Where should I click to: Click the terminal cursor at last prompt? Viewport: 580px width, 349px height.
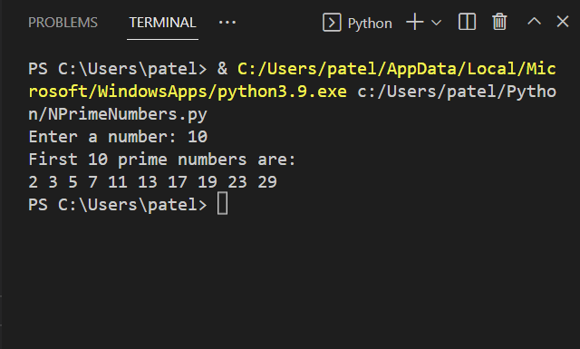[222, 204]
